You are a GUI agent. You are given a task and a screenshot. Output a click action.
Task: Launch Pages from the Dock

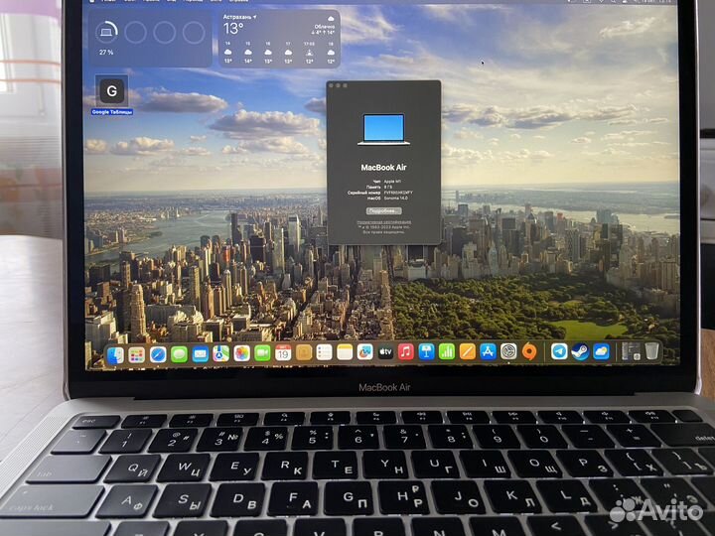468,351
